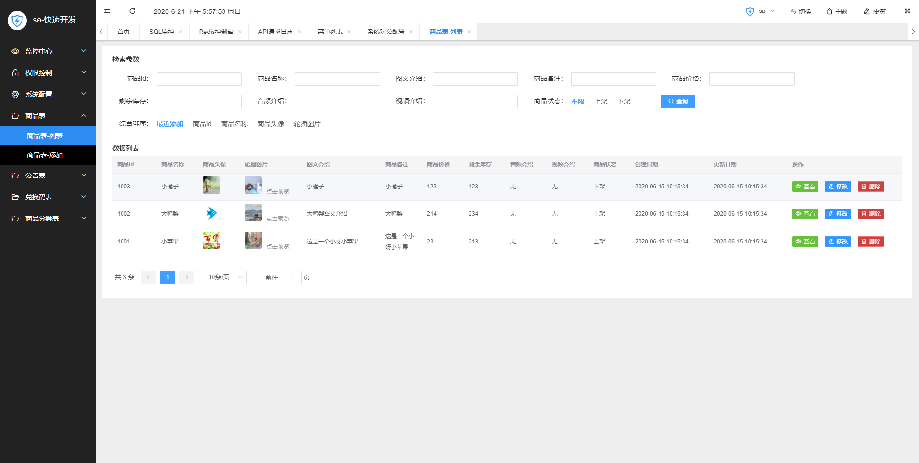This screenshot has height=463, width=919.
Task: Preview the 小苹果 product avatar thumbnail
Action: (211, 240)
